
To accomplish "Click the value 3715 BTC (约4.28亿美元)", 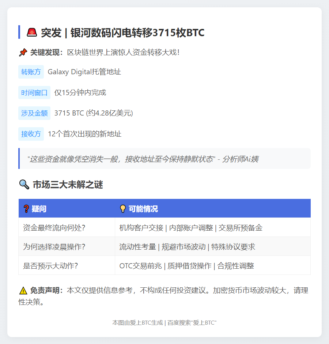I will [94, 113].
